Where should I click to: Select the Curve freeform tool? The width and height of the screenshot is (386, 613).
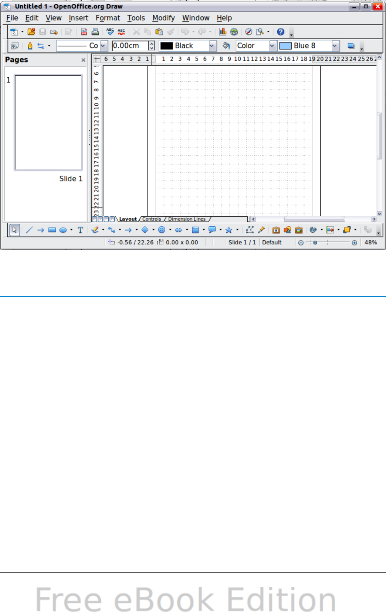pyautogui.click(x=95, y=230)
